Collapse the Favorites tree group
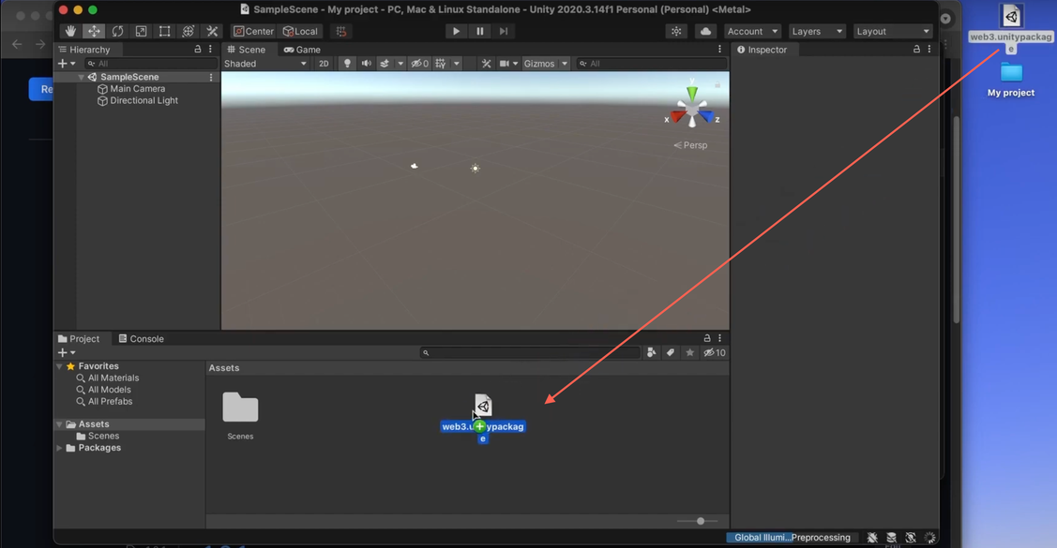1057x548 pixels. tap(59, 366)
